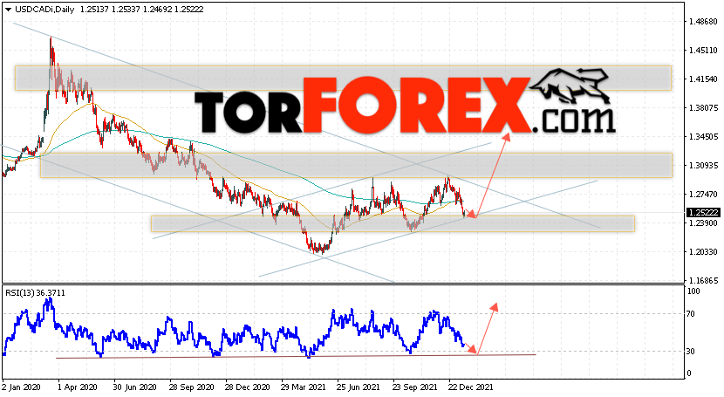
Task: Select the RSI level 0 label
Action: coord(689,373)
